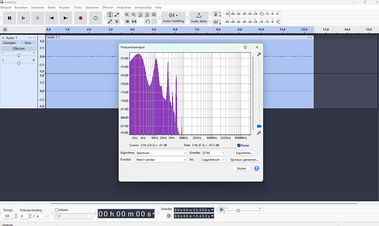Fit selection to width zoom icon
379x226 pixels.
coord(141,15)
